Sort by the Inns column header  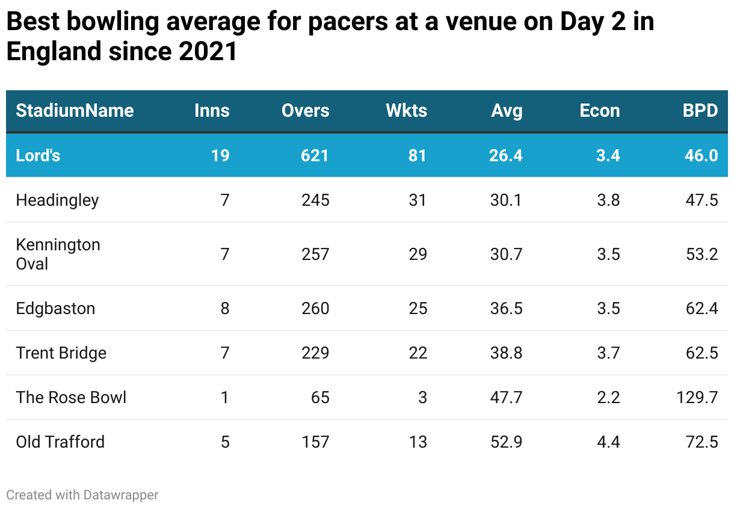tap(212, 111)
